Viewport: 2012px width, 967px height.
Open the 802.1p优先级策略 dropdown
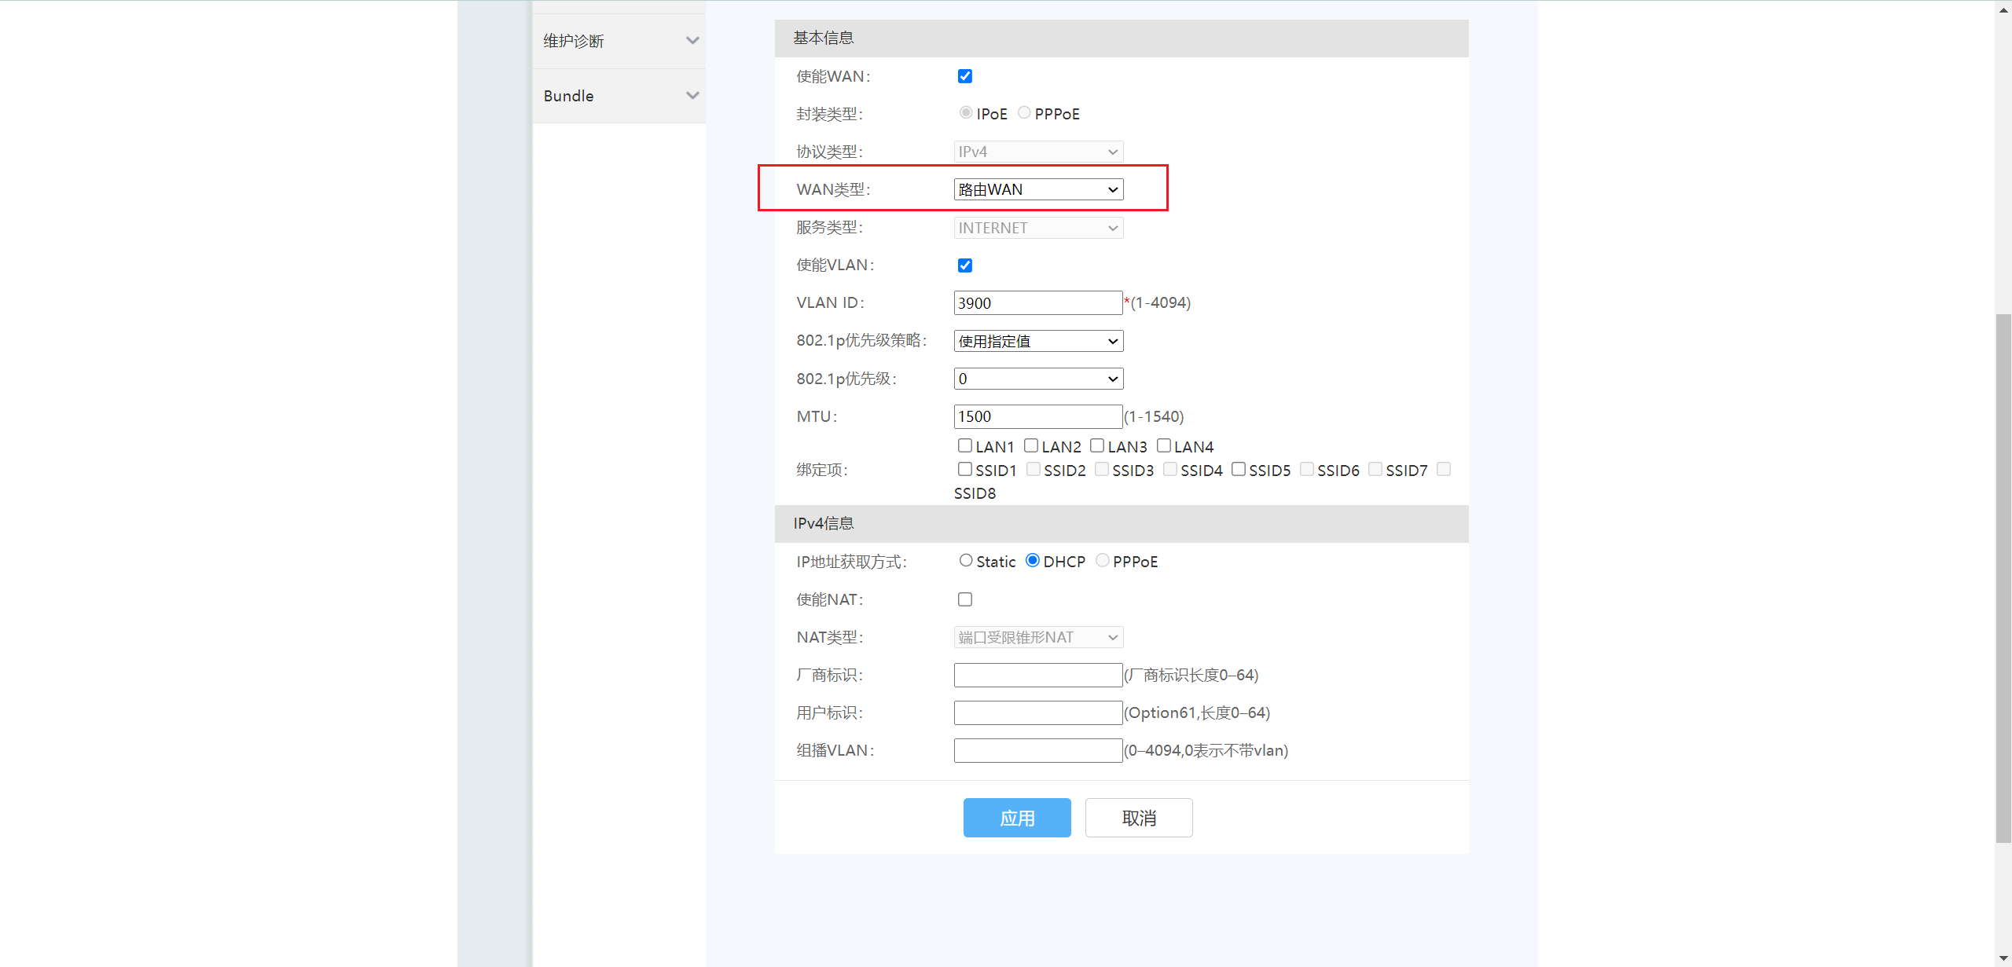(1038, 341)
